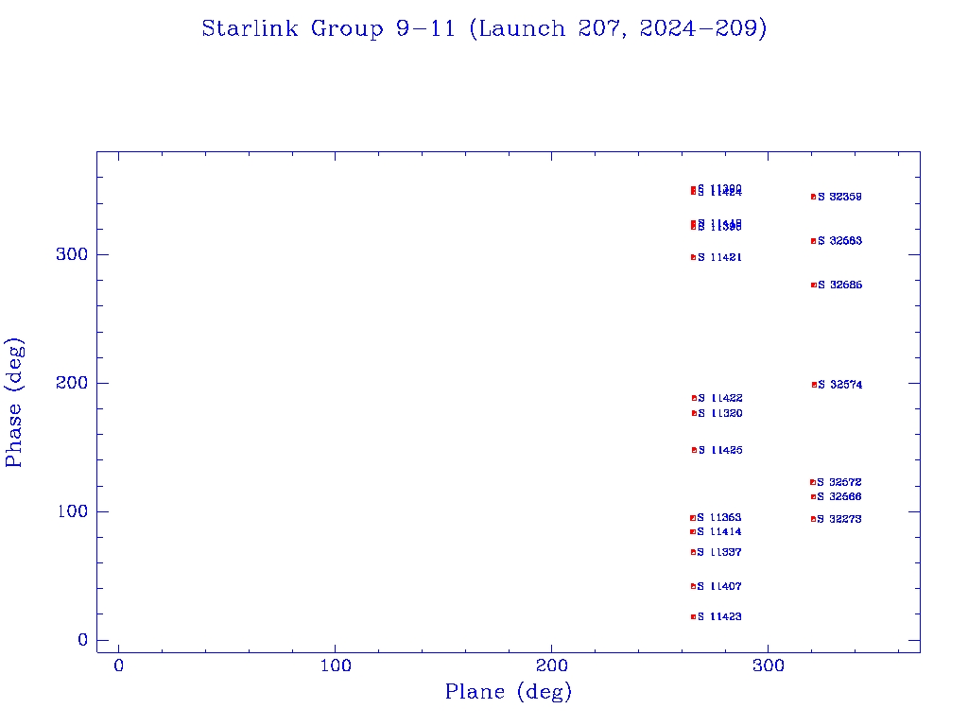968x726 pixels.
Task: Select the satellite label 'S 11421'
Action: coord(719,257)
